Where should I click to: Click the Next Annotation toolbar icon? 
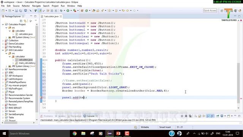pos(110,11)
